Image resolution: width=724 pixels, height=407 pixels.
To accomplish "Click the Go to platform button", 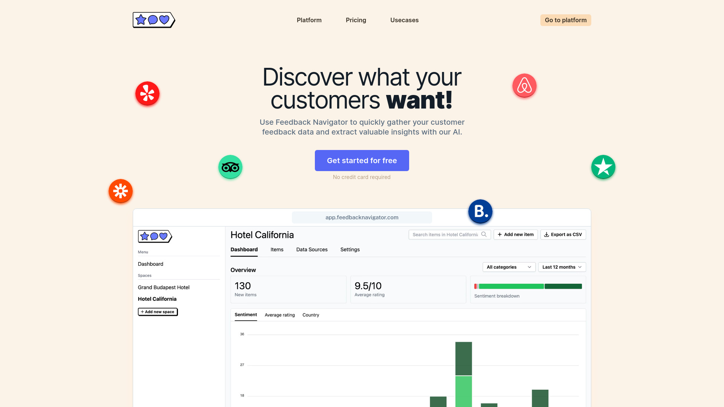I will 565,20.
